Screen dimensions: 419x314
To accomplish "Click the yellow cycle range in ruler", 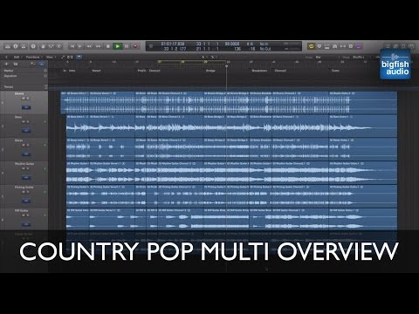I will click(x=191, y=62).
